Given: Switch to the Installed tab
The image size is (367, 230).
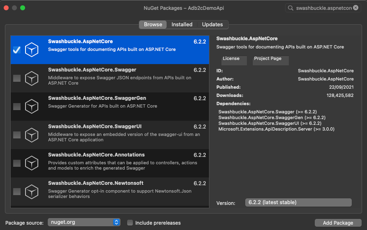Looking at the screenshot, I should click(182, 25).
